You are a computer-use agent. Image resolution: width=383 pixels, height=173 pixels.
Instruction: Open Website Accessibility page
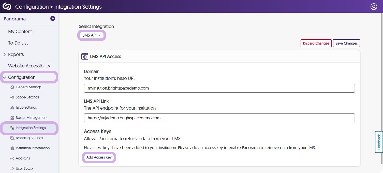(29, 66)
